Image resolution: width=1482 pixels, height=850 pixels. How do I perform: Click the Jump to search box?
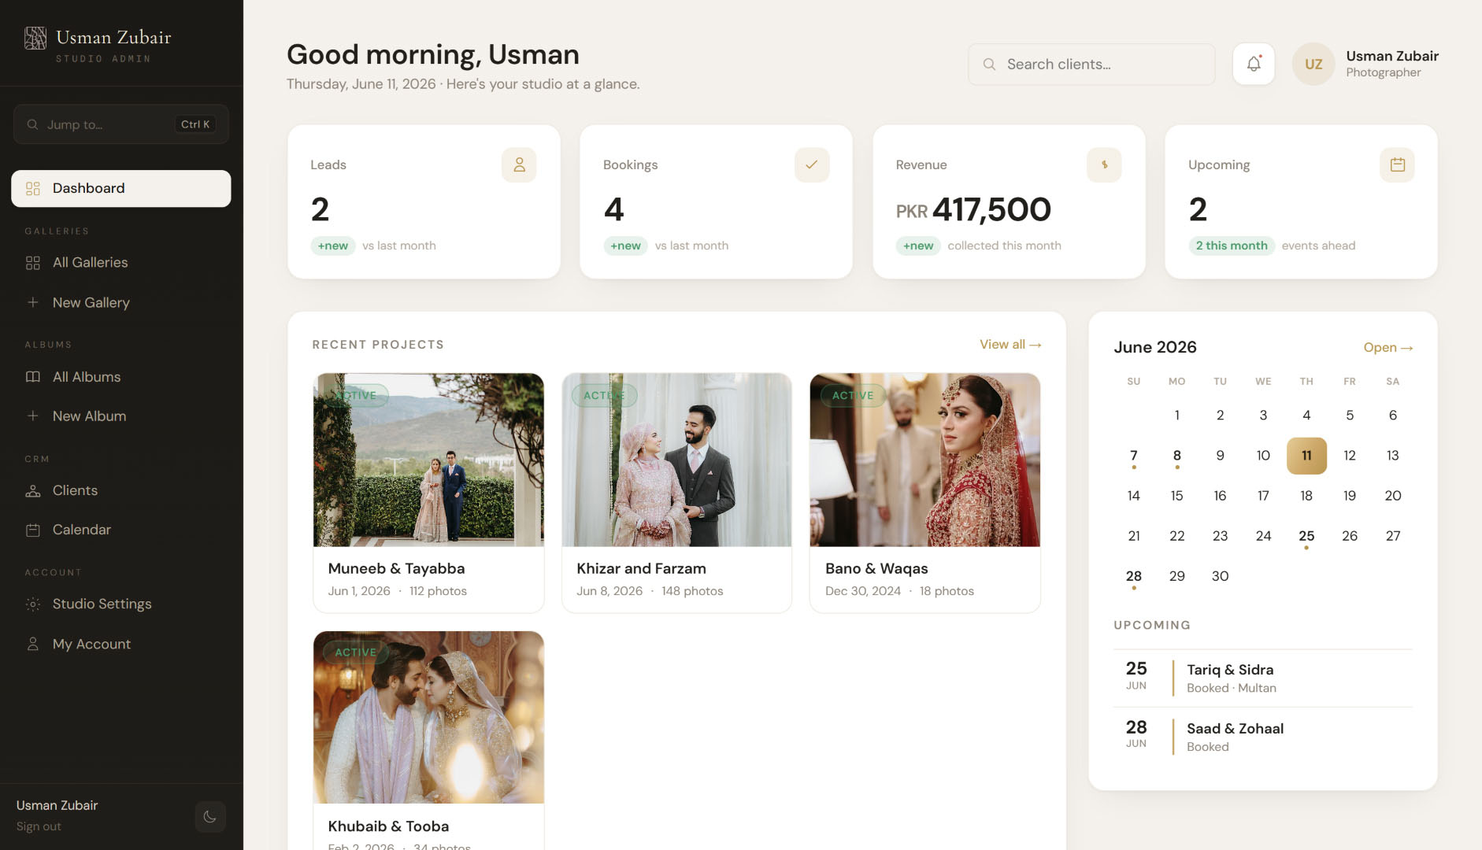(x=121, y=124)
